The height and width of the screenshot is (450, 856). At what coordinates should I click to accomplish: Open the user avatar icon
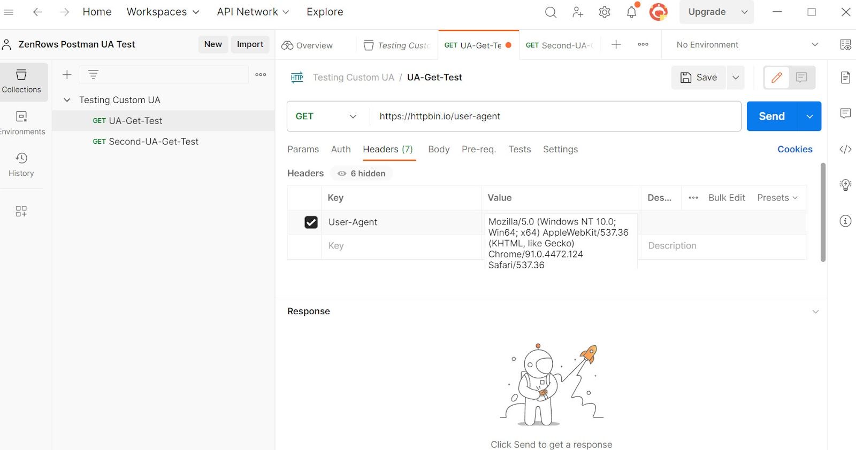[x=659, y=12]
